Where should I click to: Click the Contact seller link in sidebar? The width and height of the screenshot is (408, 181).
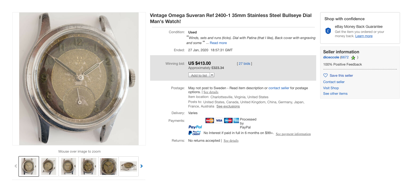point(334,82)
